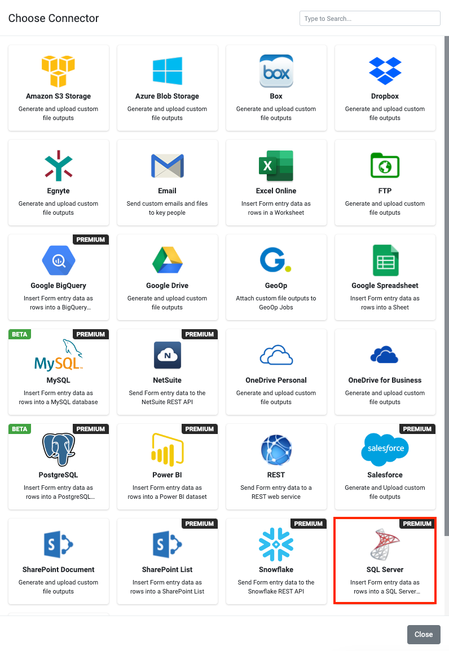Select the Amazon S3 Storage icon
The image size is (449, 651).
58,71
